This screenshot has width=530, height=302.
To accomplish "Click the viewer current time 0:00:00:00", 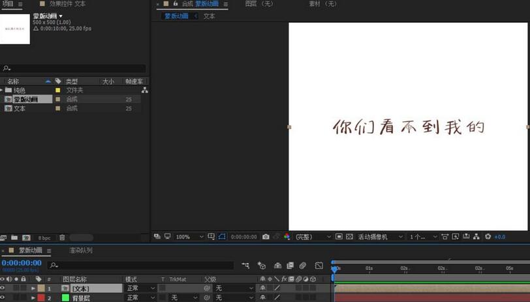I will 243,237.
